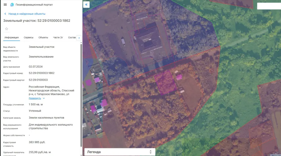Click the chevron beside 'Развернуть'

click(44, 98)
